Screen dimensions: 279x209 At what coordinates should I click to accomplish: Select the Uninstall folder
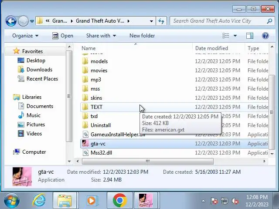tap(174, 125)
